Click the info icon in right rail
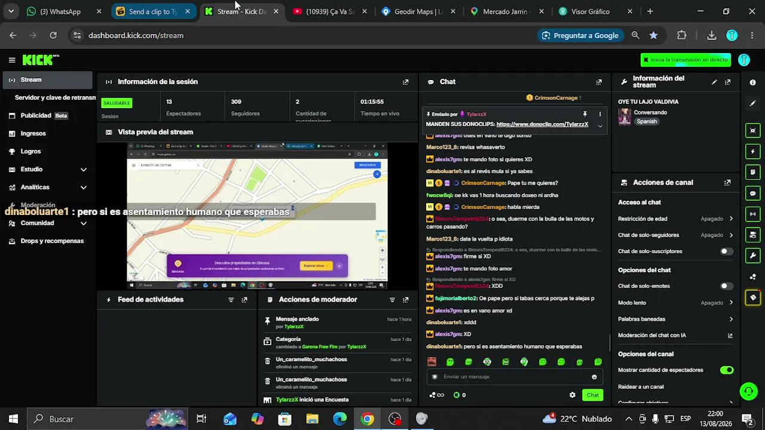The height and width of the screenshot is (430, 765). [753, 82]
